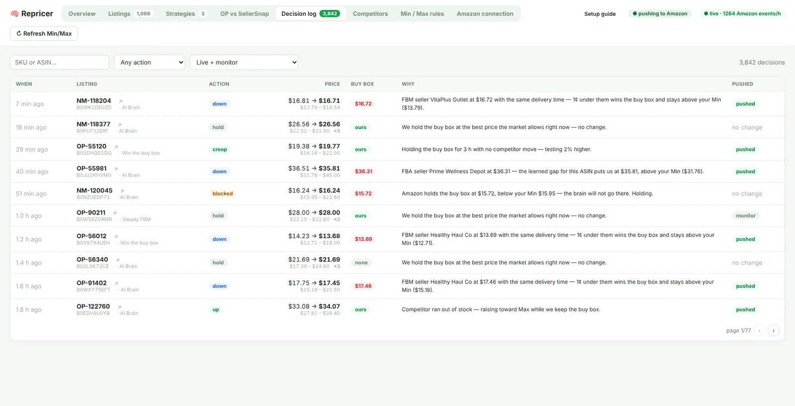Viewport: 795px width, 406px height.
Task: Click the Steady FBM strategy label
Action: pos(136,219)
